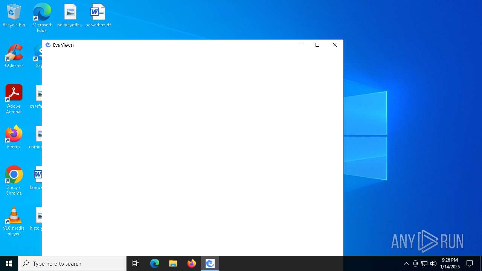
Task: Maximize the Eva Viewer window
Action: (317, 45)
